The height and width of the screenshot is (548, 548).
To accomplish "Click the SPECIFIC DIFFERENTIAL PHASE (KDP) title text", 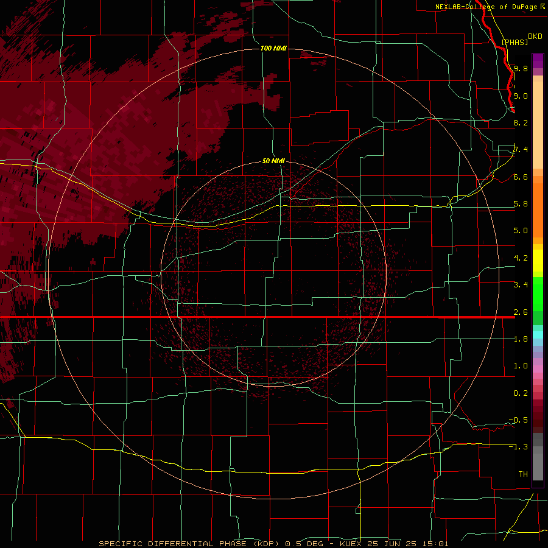I will (x=189, y=544).
